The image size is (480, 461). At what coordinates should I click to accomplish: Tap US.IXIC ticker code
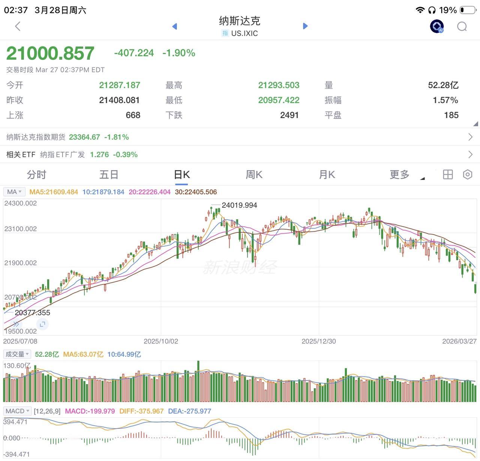click(244, 33)
